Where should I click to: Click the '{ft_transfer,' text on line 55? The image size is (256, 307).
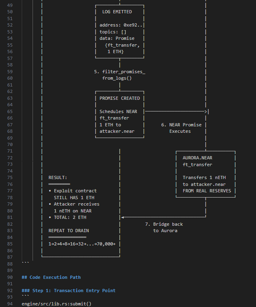(x=122, y=45)
